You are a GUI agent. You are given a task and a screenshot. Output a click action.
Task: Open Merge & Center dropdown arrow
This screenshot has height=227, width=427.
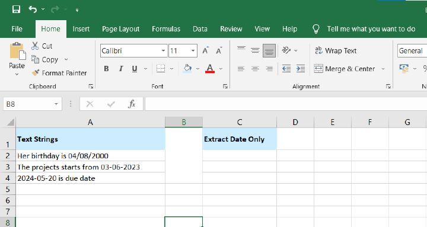click(x=383, y=69)
